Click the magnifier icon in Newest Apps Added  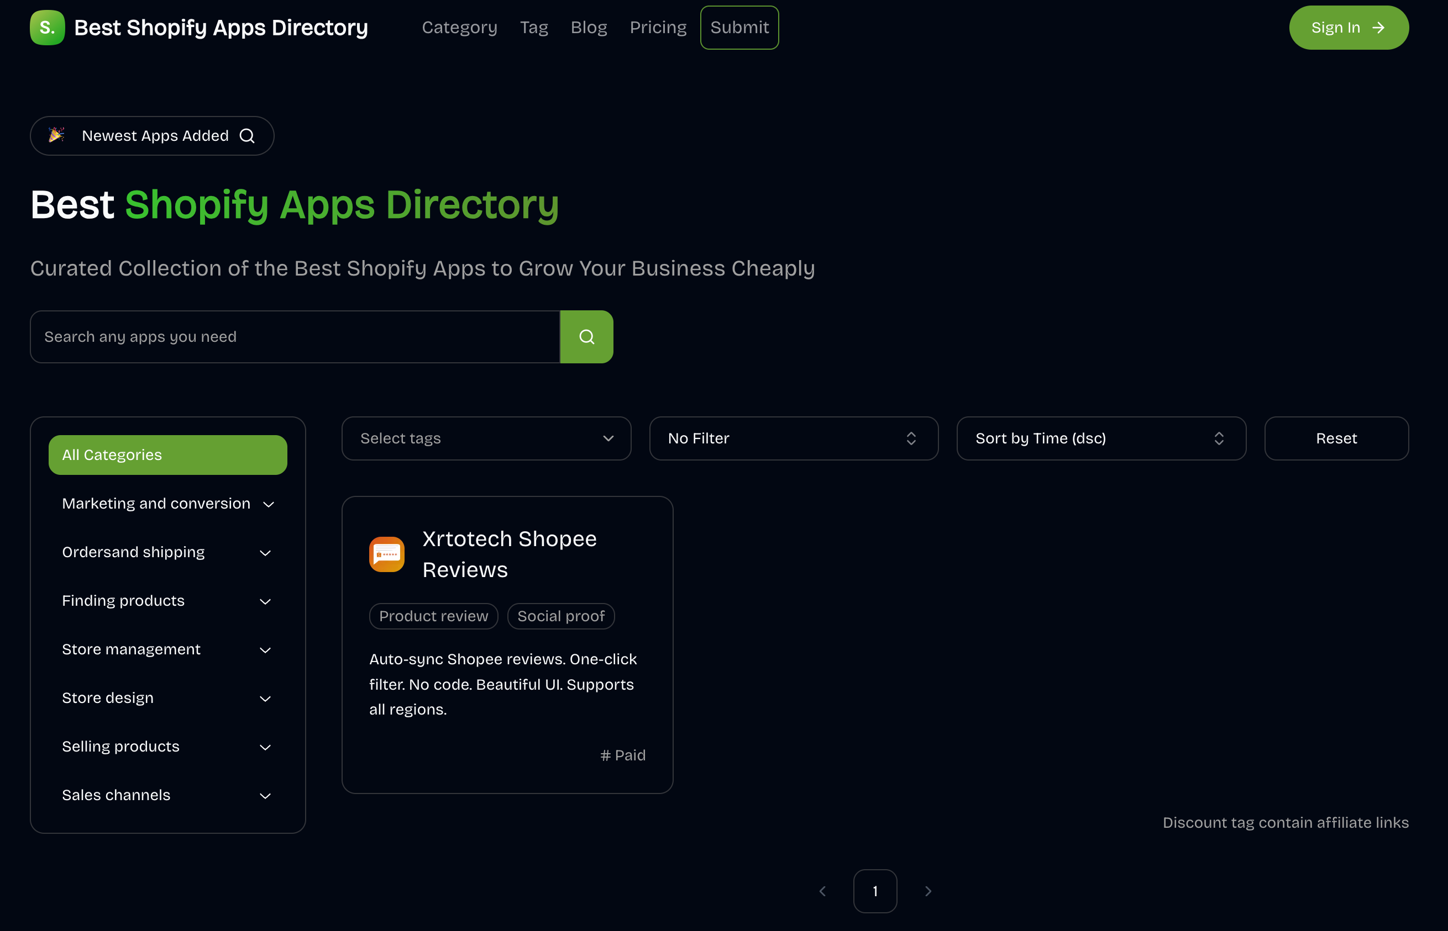coord(247,135)
